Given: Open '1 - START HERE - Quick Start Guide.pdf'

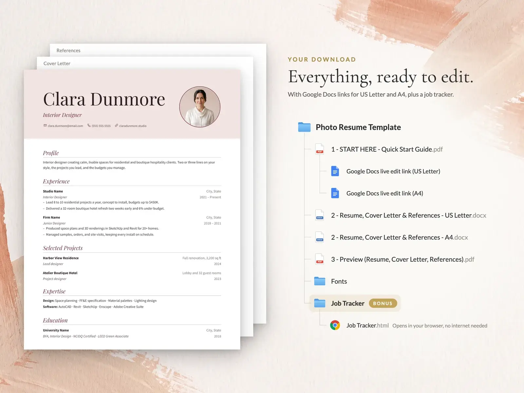Looking at the screenshot, I should [x=387, y=150].
